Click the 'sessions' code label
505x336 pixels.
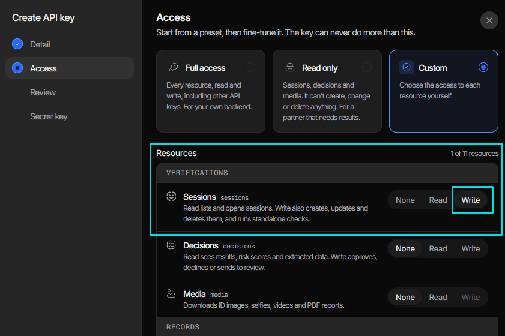pyautogui.click(x=234, y=197)
